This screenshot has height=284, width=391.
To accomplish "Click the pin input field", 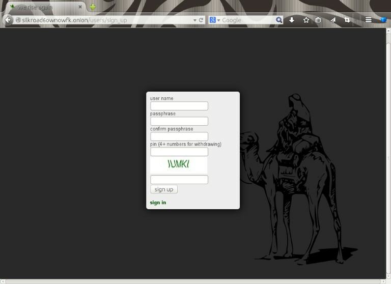I will [x=179, y=152].
